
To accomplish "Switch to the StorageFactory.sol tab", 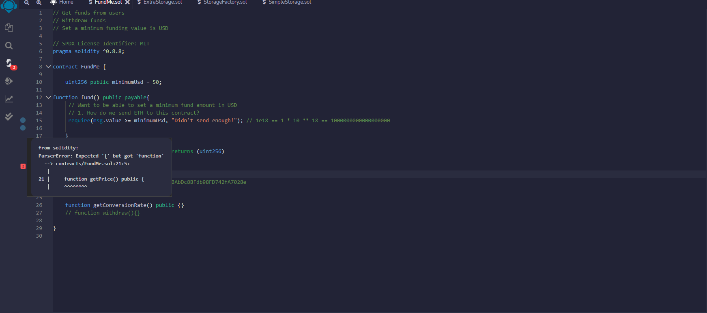I will coord(222,2).
